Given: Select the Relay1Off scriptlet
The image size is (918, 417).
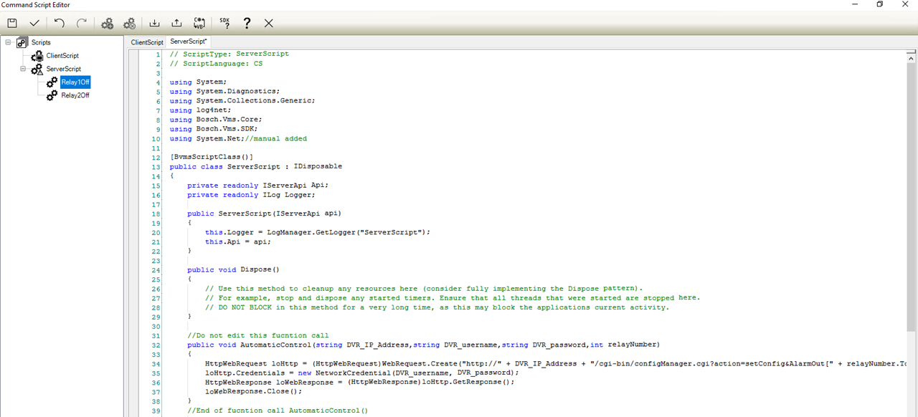Looking at the screenshot, I should coord(75,82).
